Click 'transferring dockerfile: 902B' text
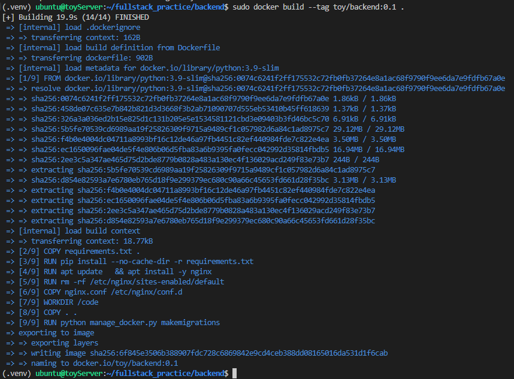This screenshot has height=379, width=514. pos(92,57)
